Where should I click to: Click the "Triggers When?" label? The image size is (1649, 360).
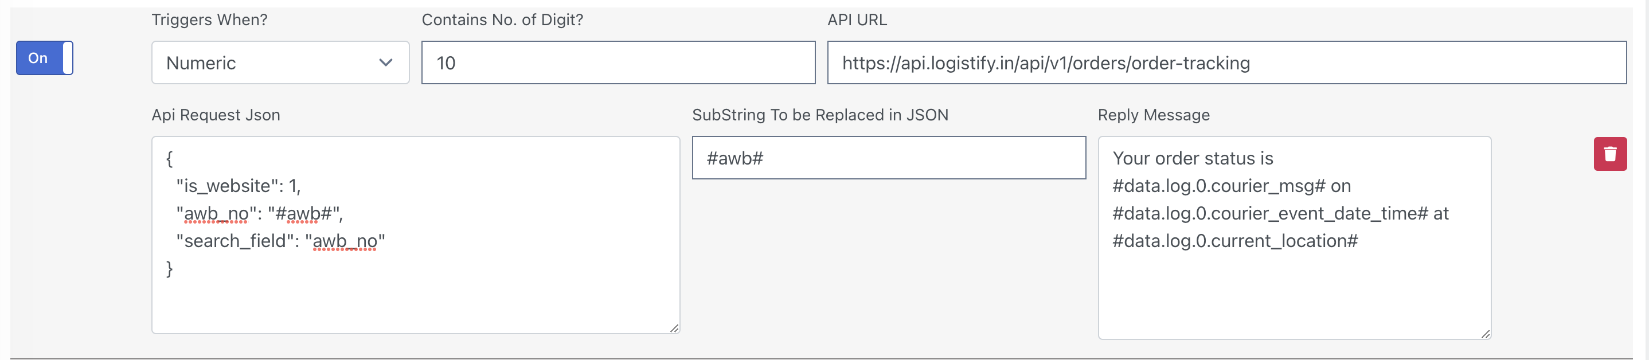tap(209, 20)
